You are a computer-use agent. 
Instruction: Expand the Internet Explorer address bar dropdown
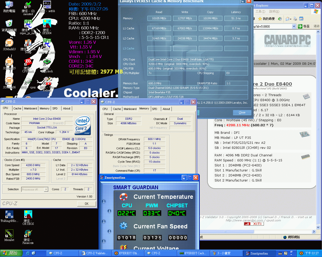(294, 26)
